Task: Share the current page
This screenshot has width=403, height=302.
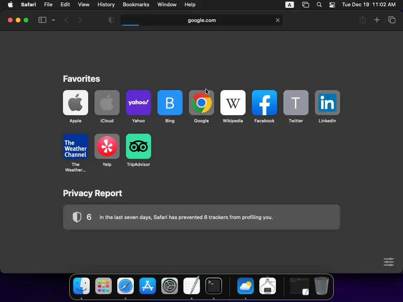Action: pyautogui.click(x=362, y=20)
